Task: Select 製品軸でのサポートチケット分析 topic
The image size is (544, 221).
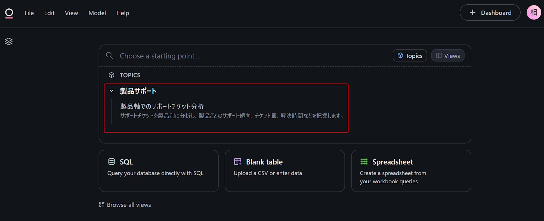Action: click(x=162, y=106)
